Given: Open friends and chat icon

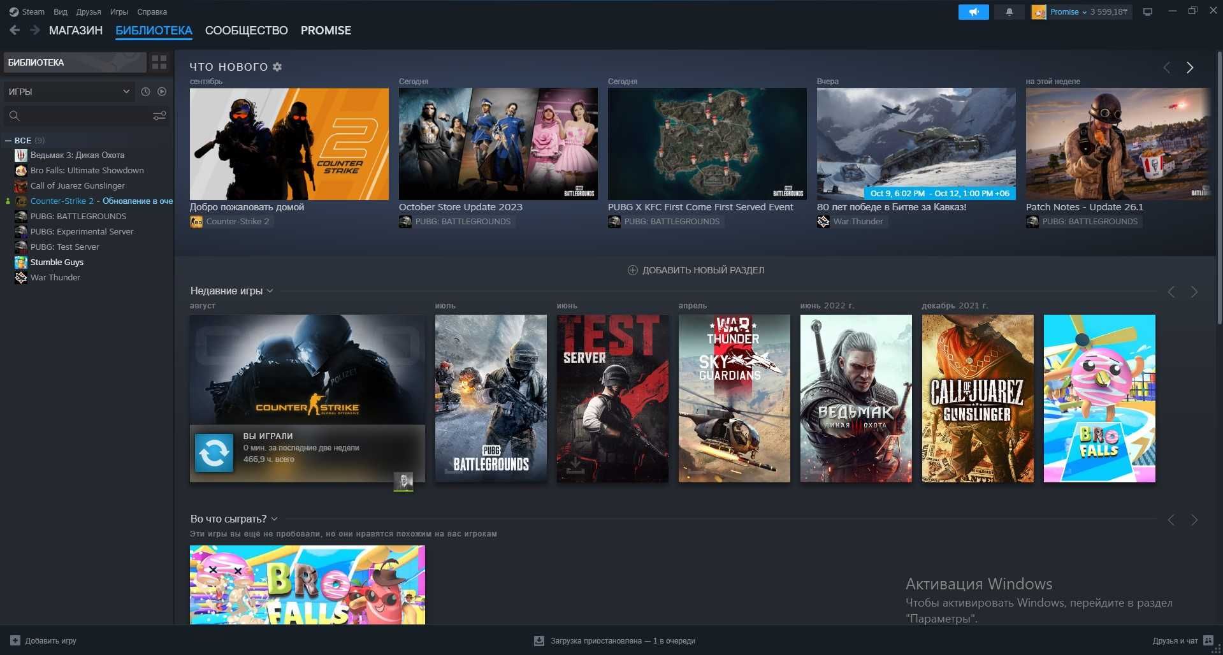Looking at the screenshot, I should 1208,640.
